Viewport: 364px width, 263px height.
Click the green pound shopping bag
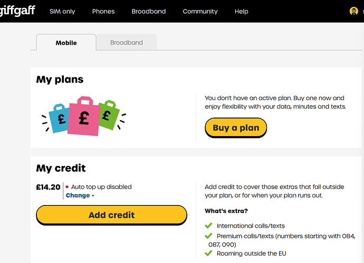click(x=109, y=115)
